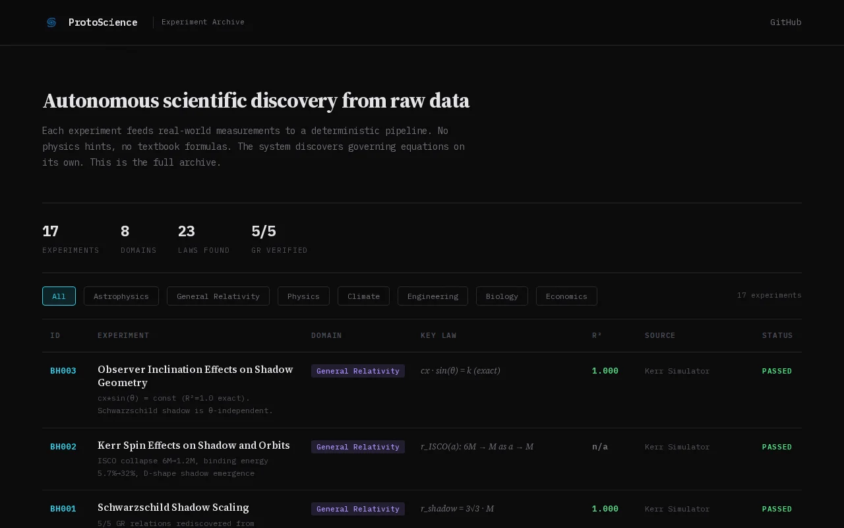Viewport: 844px width, 528px height.
Task: Click PASSED status in BH002 row
Action: pos(777,447)
